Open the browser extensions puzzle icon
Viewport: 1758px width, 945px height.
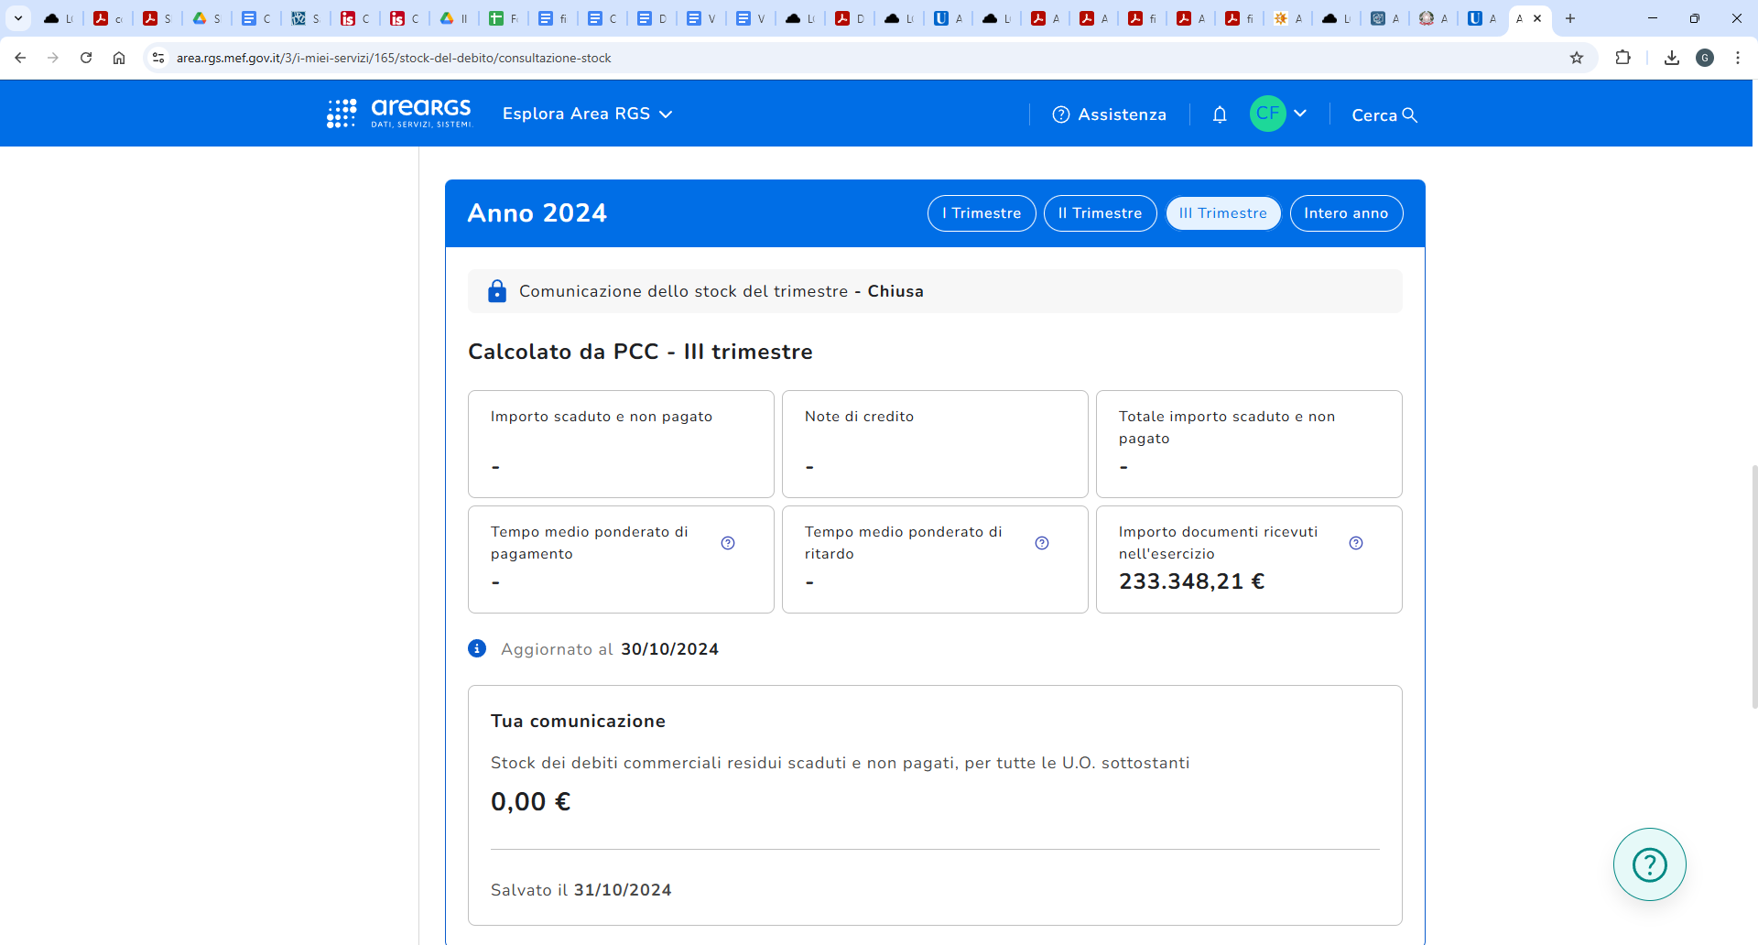point(1622,58)
